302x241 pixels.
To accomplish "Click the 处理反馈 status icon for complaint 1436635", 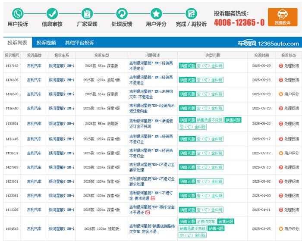I will point(281,80).
